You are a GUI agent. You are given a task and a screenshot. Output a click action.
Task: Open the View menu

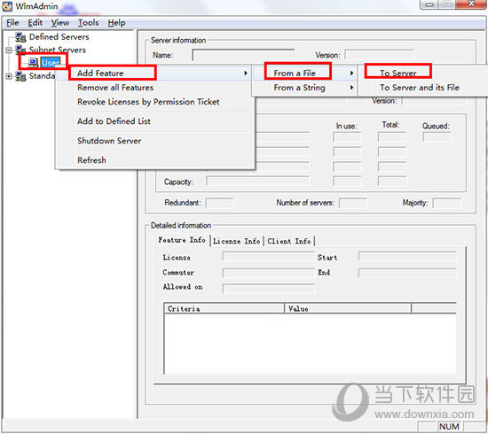click(60, 23)
